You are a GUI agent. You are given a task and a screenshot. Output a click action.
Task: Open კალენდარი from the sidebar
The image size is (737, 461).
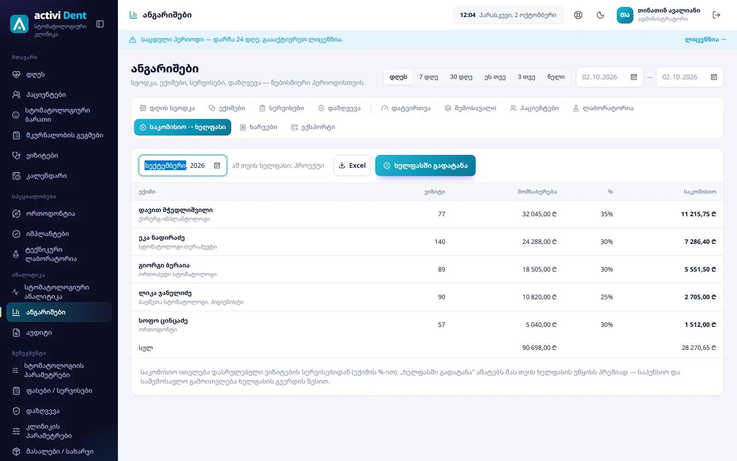[59, 176]
